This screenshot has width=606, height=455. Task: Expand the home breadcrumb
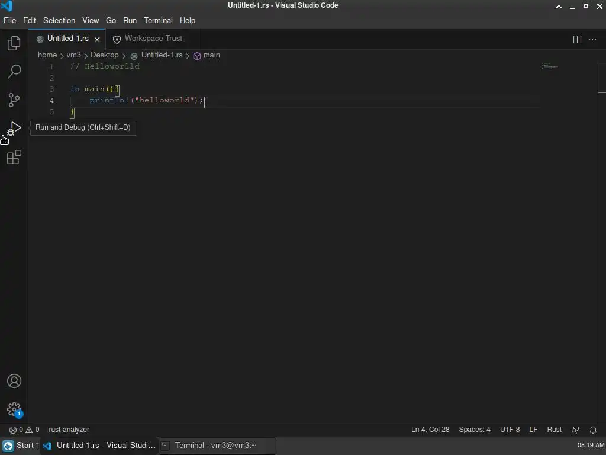pos(47,55)
